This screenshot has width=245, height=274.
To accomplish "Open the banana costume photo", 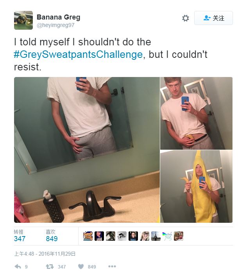I will (x=196, y=186).
